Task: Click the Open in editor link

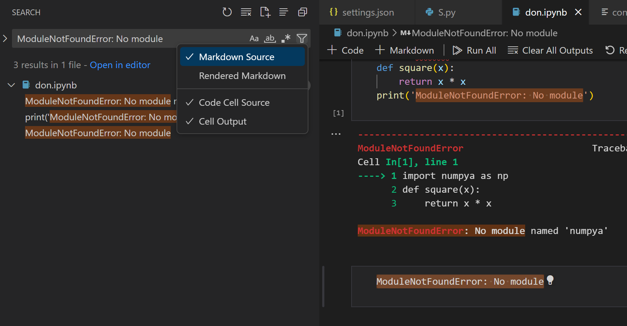Action: point(120,65)
